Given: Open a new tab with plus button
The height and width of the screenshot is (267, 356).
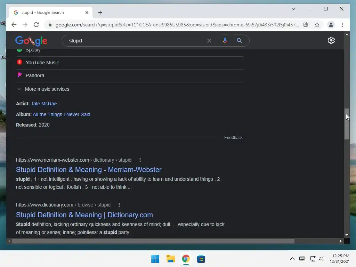Looking at the screenshot, I should tap(100, 13).
